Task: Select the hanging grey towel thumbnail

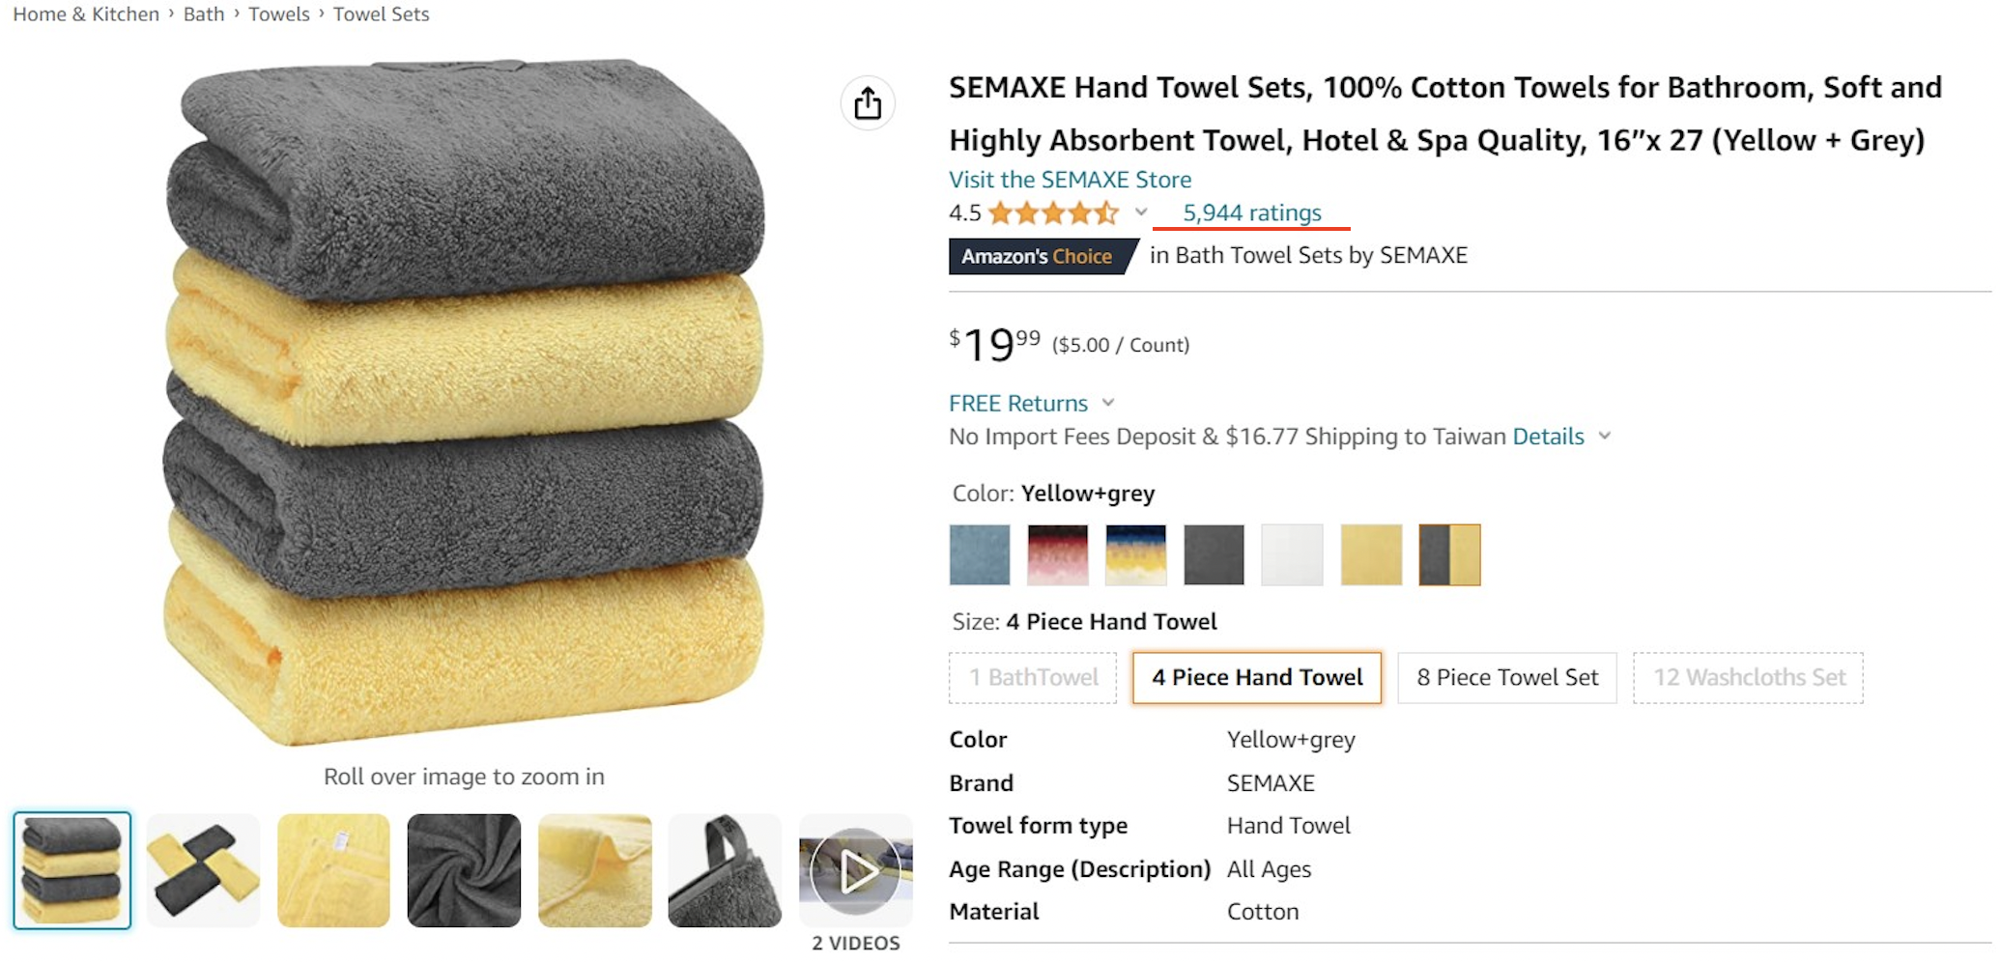Action: (725, 871)
